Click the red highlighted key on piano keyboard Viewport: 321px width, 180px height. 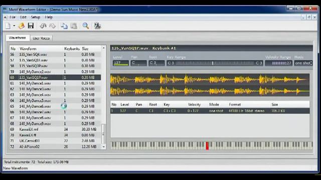(x=207, y=146)
